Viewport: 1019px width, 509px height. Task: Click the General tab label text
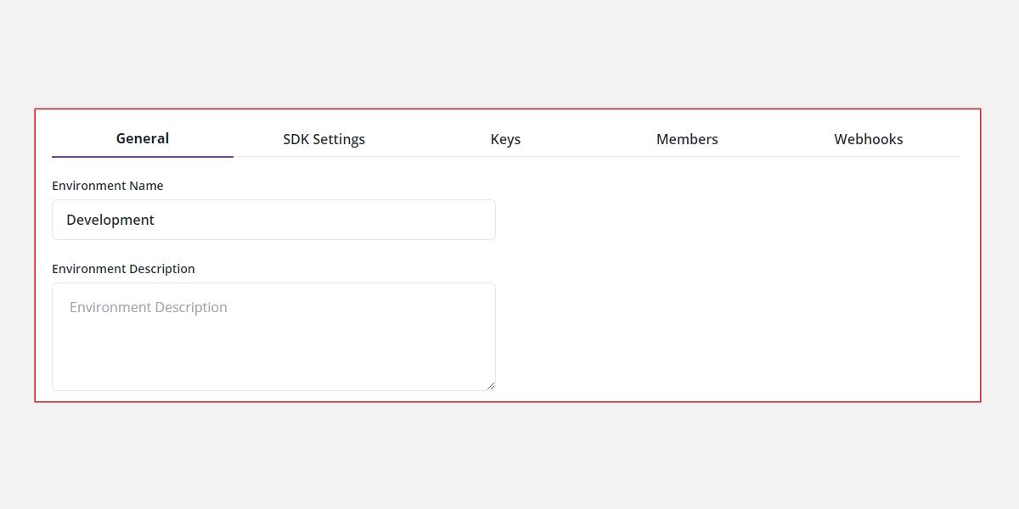pyautogui.click(x=142, y=137)
